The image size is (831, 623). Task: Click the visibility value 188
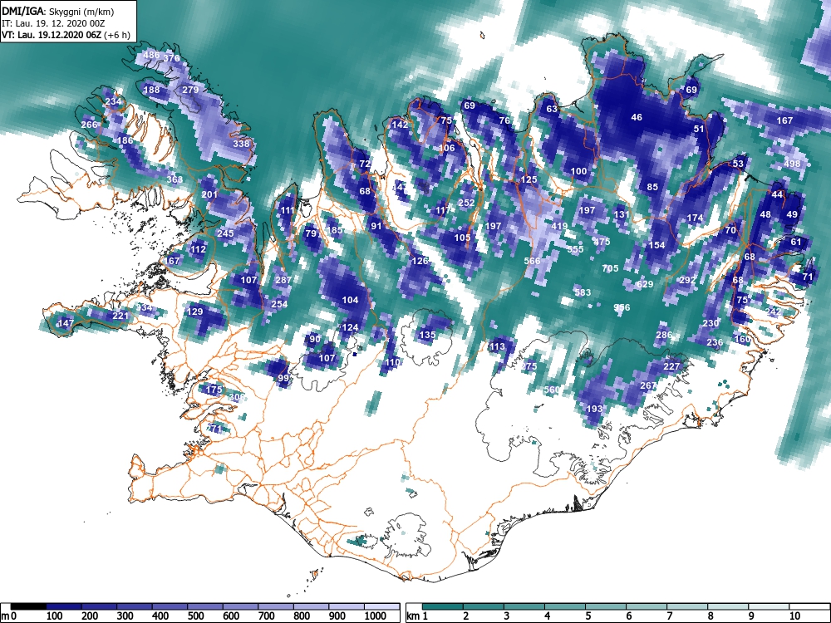[151, 90]
